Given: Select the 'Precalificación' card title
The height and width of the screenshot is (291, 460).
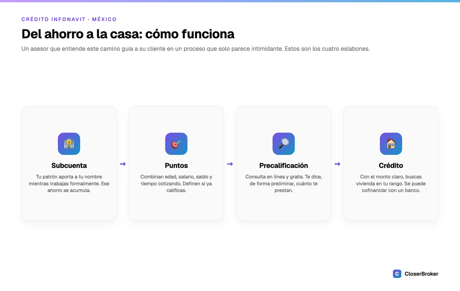Looking at the screenshot, I should 284,165.
